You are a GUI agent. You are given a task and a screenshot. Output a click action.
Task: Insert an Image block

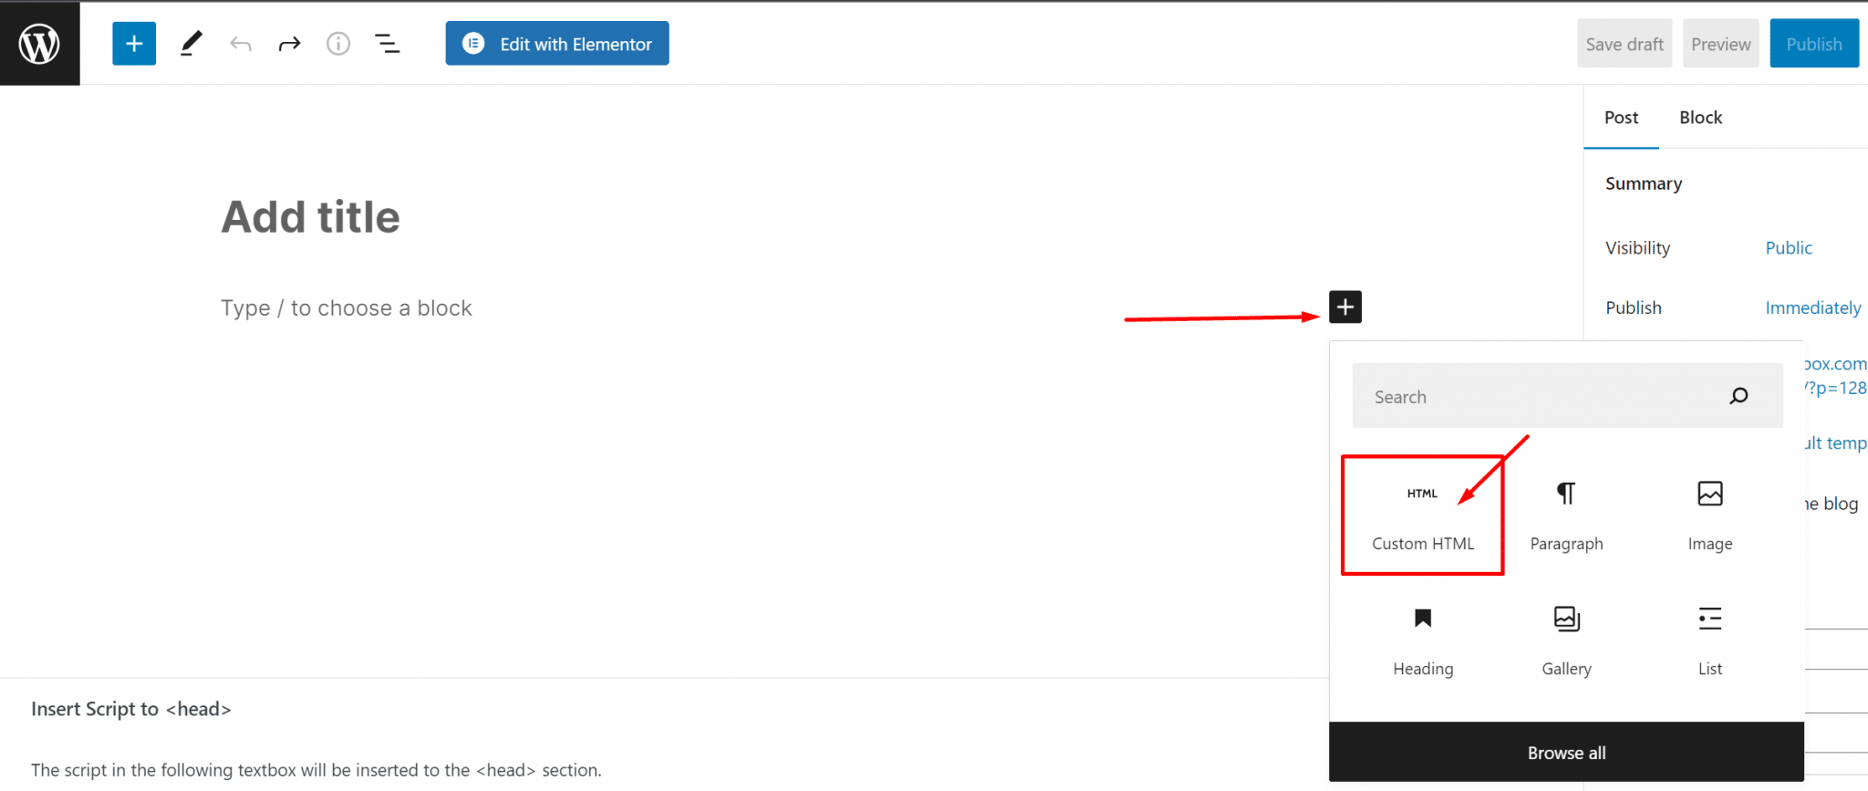[1709, 515]
